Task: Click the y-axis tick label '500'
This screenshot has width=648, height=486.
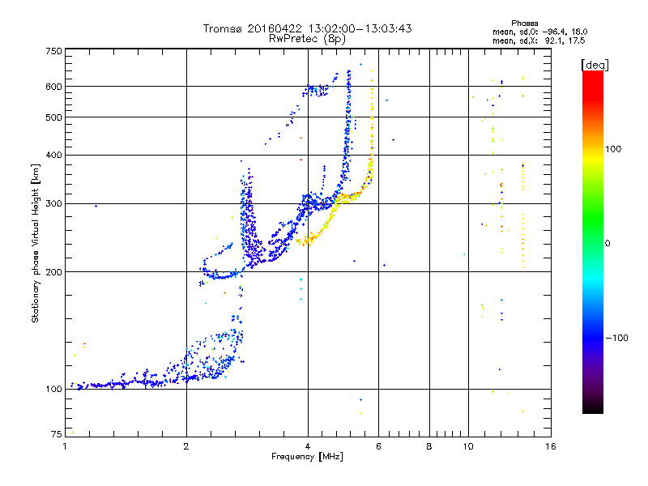Action: pyautogui.click(x=53, y=117)
